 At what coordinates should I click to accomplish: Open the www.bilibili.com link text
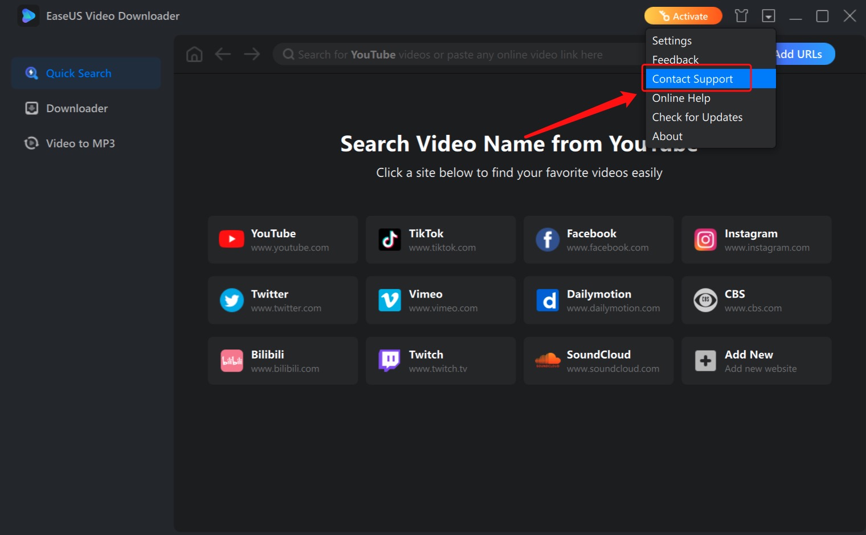coord(285,369)
